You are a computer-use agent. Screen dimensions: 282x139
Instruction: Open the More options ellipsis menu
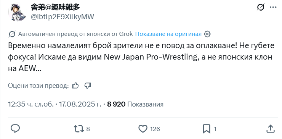[x=273, y=7]
